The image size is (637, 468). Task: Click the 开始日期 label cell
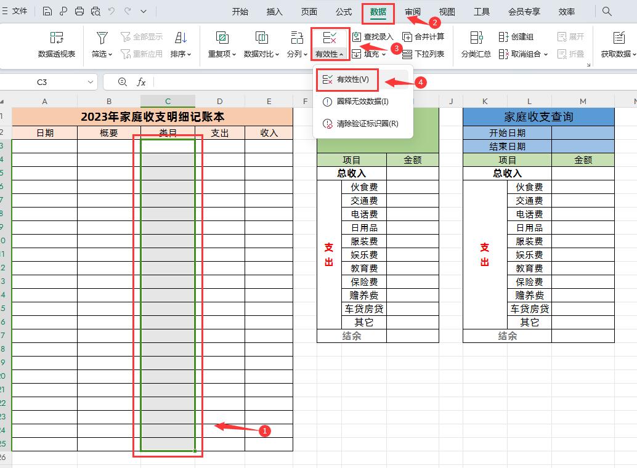(508, 133)
